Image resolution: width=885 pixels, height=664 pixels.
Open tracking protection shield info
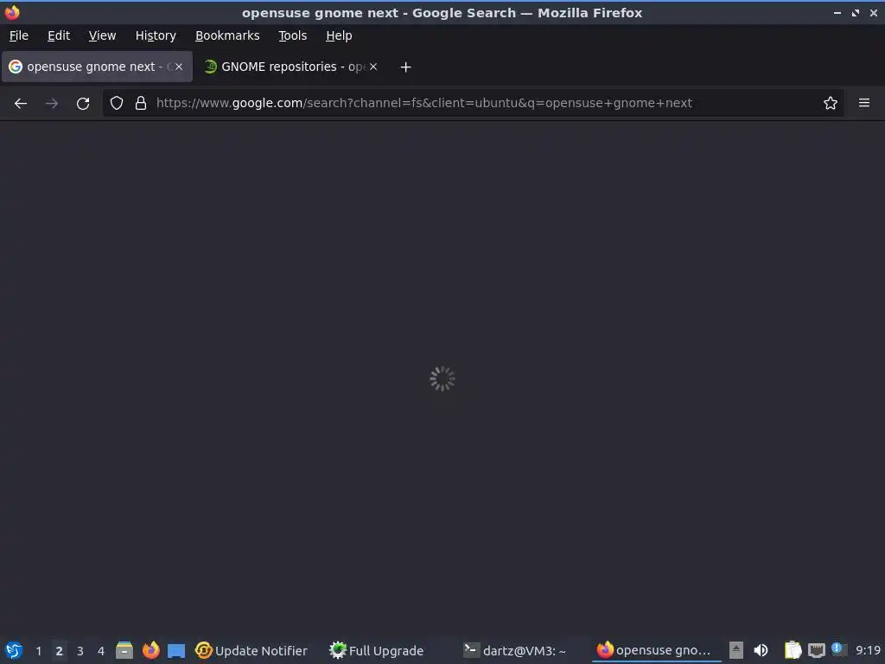click(x=117, y=104)
